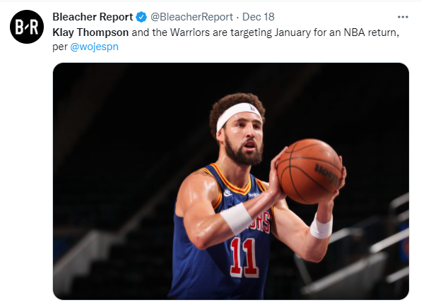Follow the @wojespn mention link
This screenshot has width=421, height=302.
[94, 47]
